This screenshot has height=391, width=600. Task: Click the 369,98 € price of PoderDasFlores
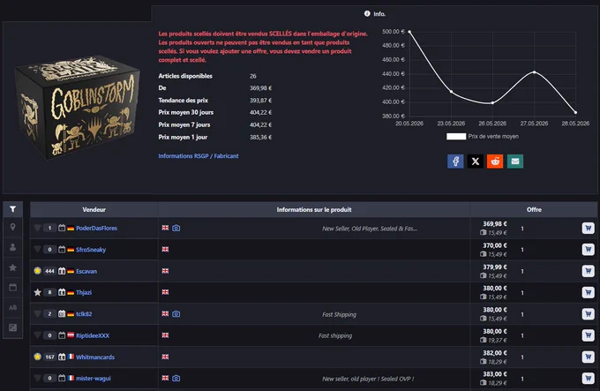(494, 224)
